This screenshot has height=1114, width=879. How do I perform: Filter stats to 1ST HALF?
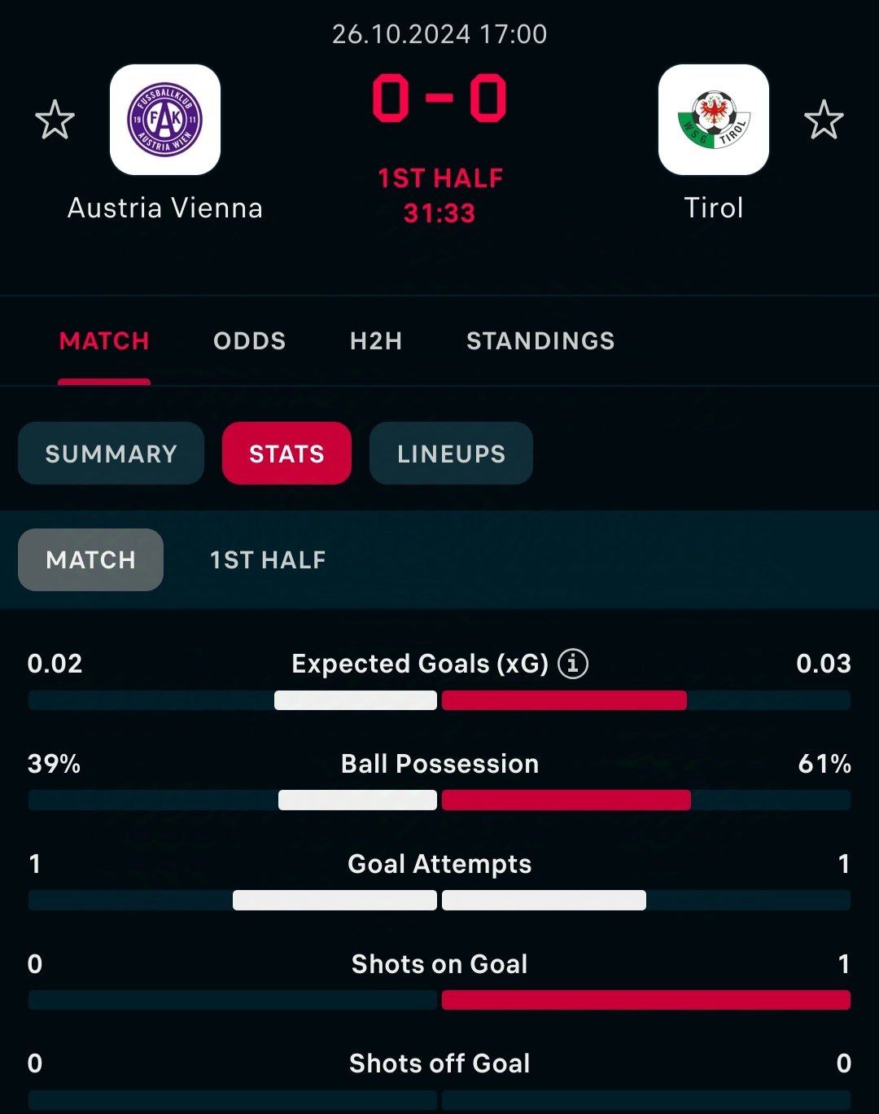point(268,559)
